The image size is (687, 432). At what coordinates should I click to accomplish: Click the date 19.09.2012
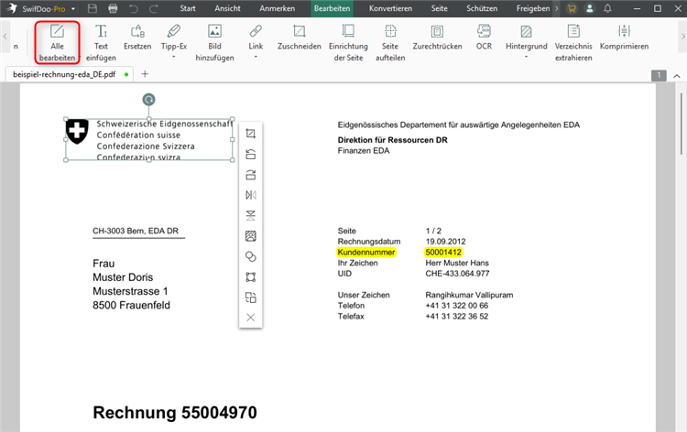[445, 242]
